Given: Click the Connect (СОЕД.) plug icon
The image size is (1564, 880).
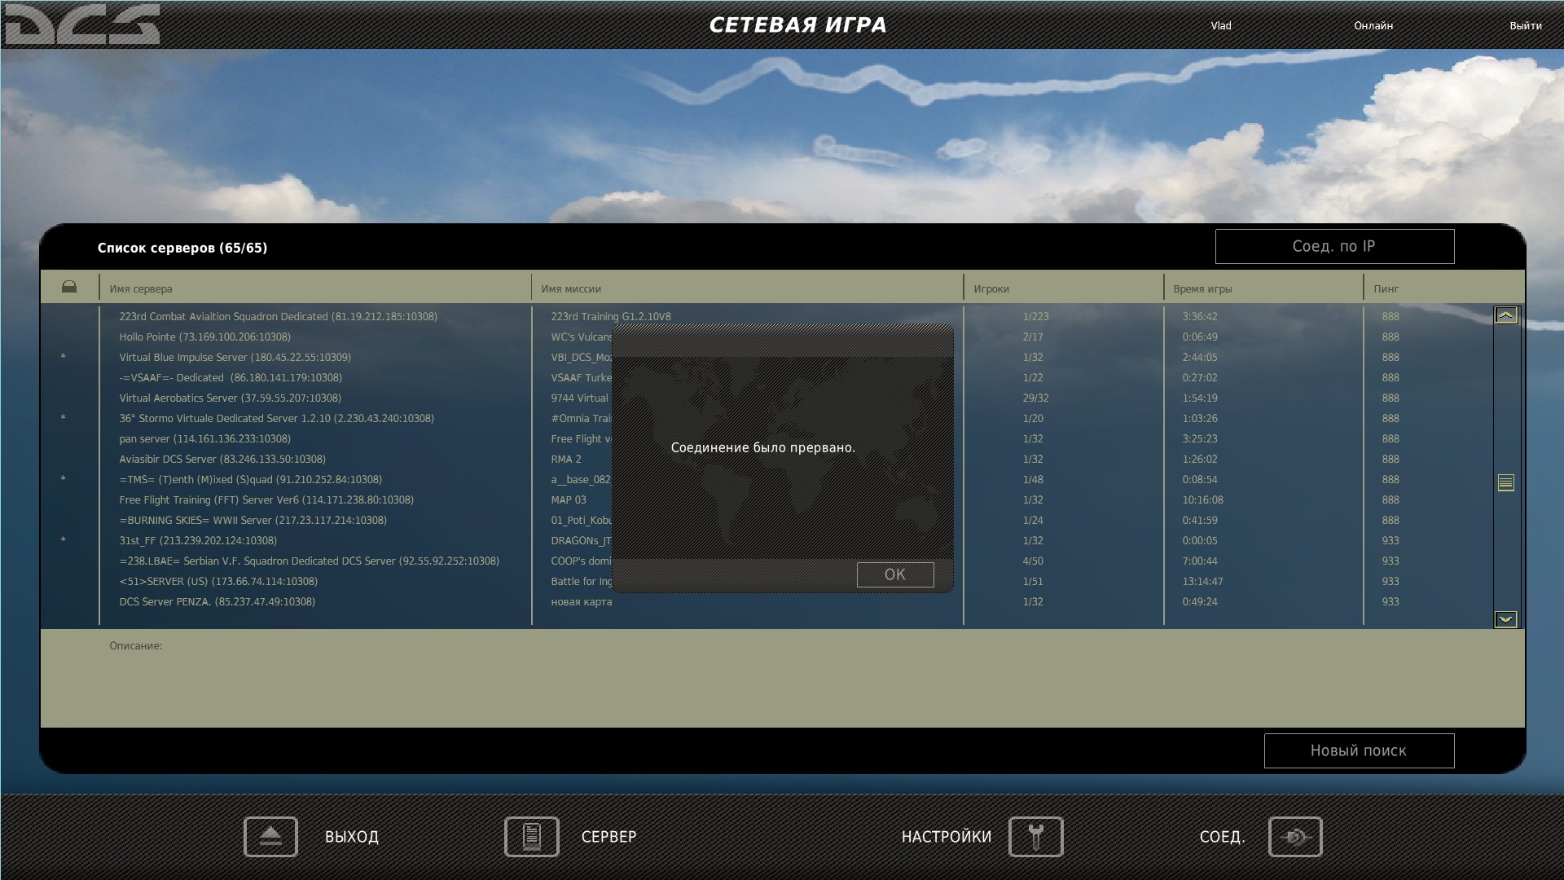Looking at the screenshot, I should [x=1294, y=837].
